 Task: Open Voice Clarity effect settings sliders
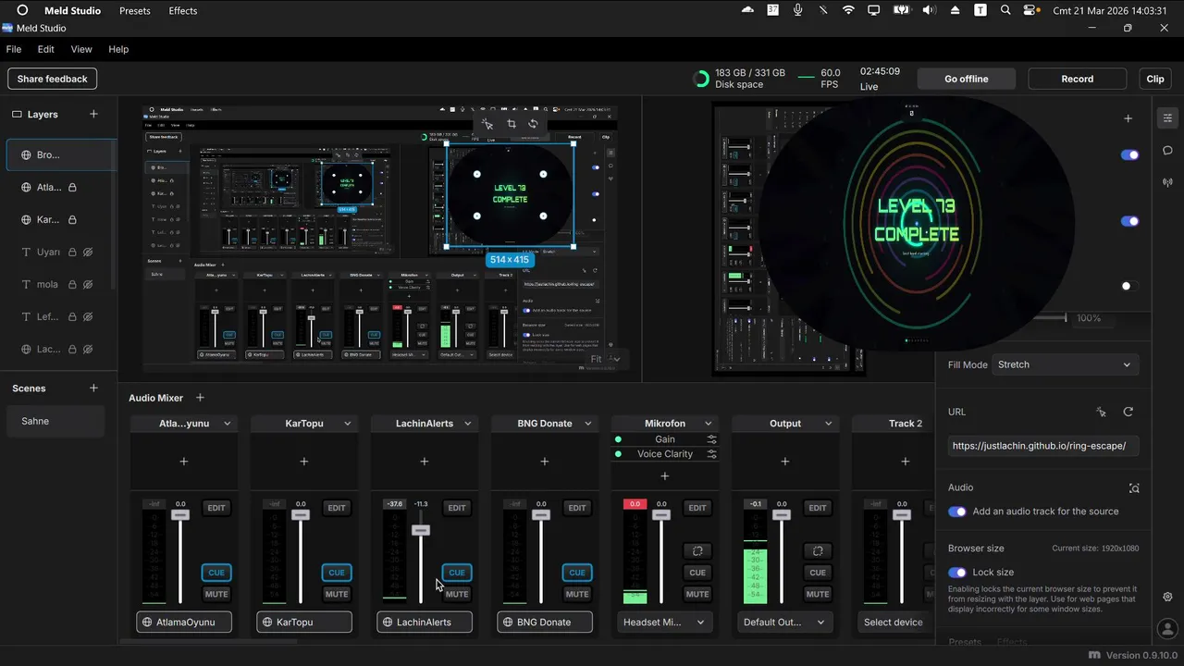pos(711,454)
